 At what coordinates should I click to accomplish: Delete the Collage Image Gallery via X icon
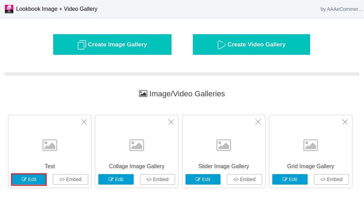click(x=171, y=122)
